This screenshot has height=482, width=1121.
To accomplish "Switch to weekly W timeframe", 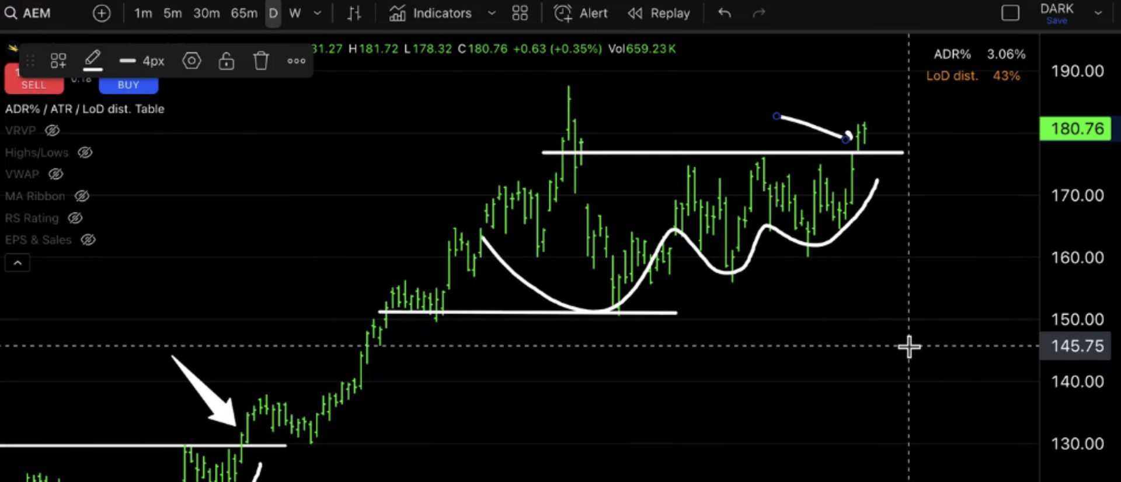I will pos(295,13).
